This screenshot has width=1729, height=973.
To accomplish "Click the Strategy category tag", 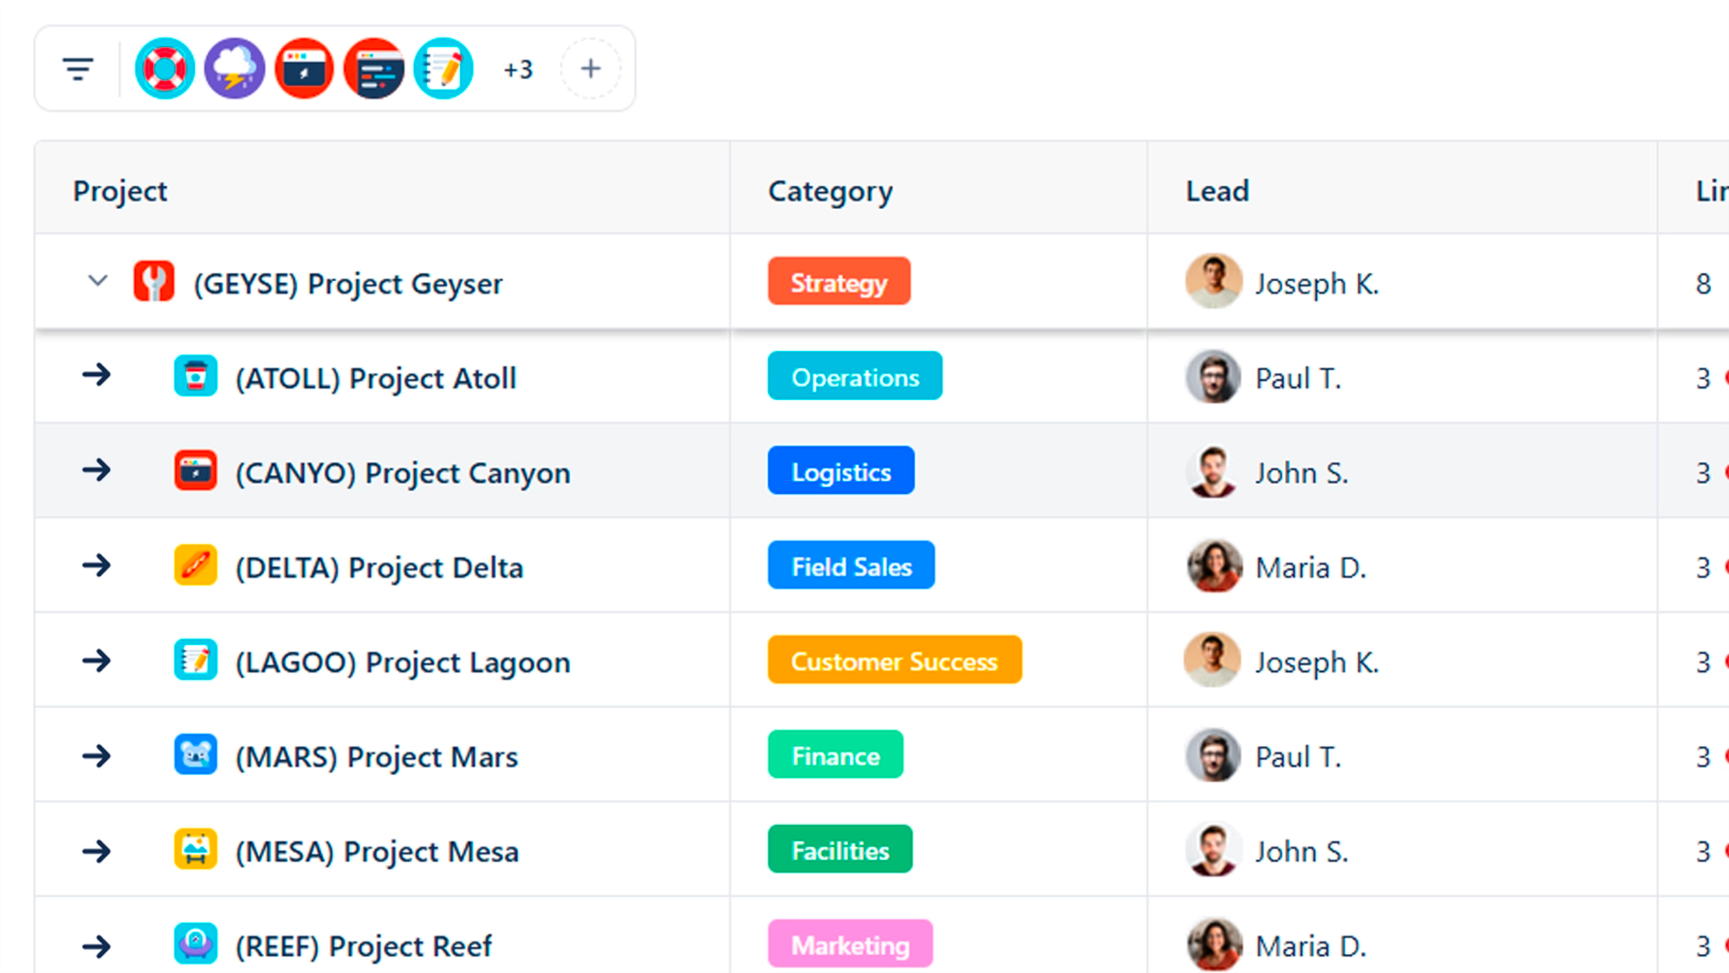I will (x=839, y=282).
